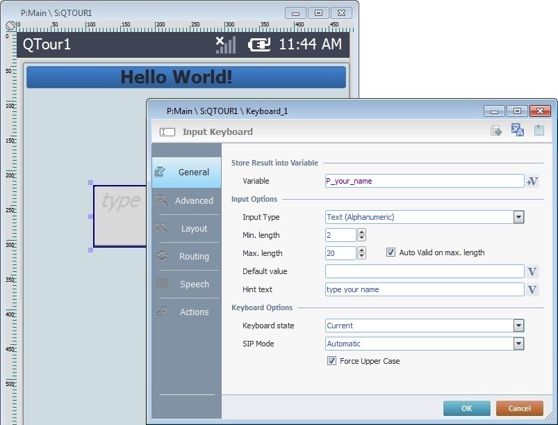Click the battery icon in device status bar
The height and width of the screenshot is (425, 558).
[260, 45]
